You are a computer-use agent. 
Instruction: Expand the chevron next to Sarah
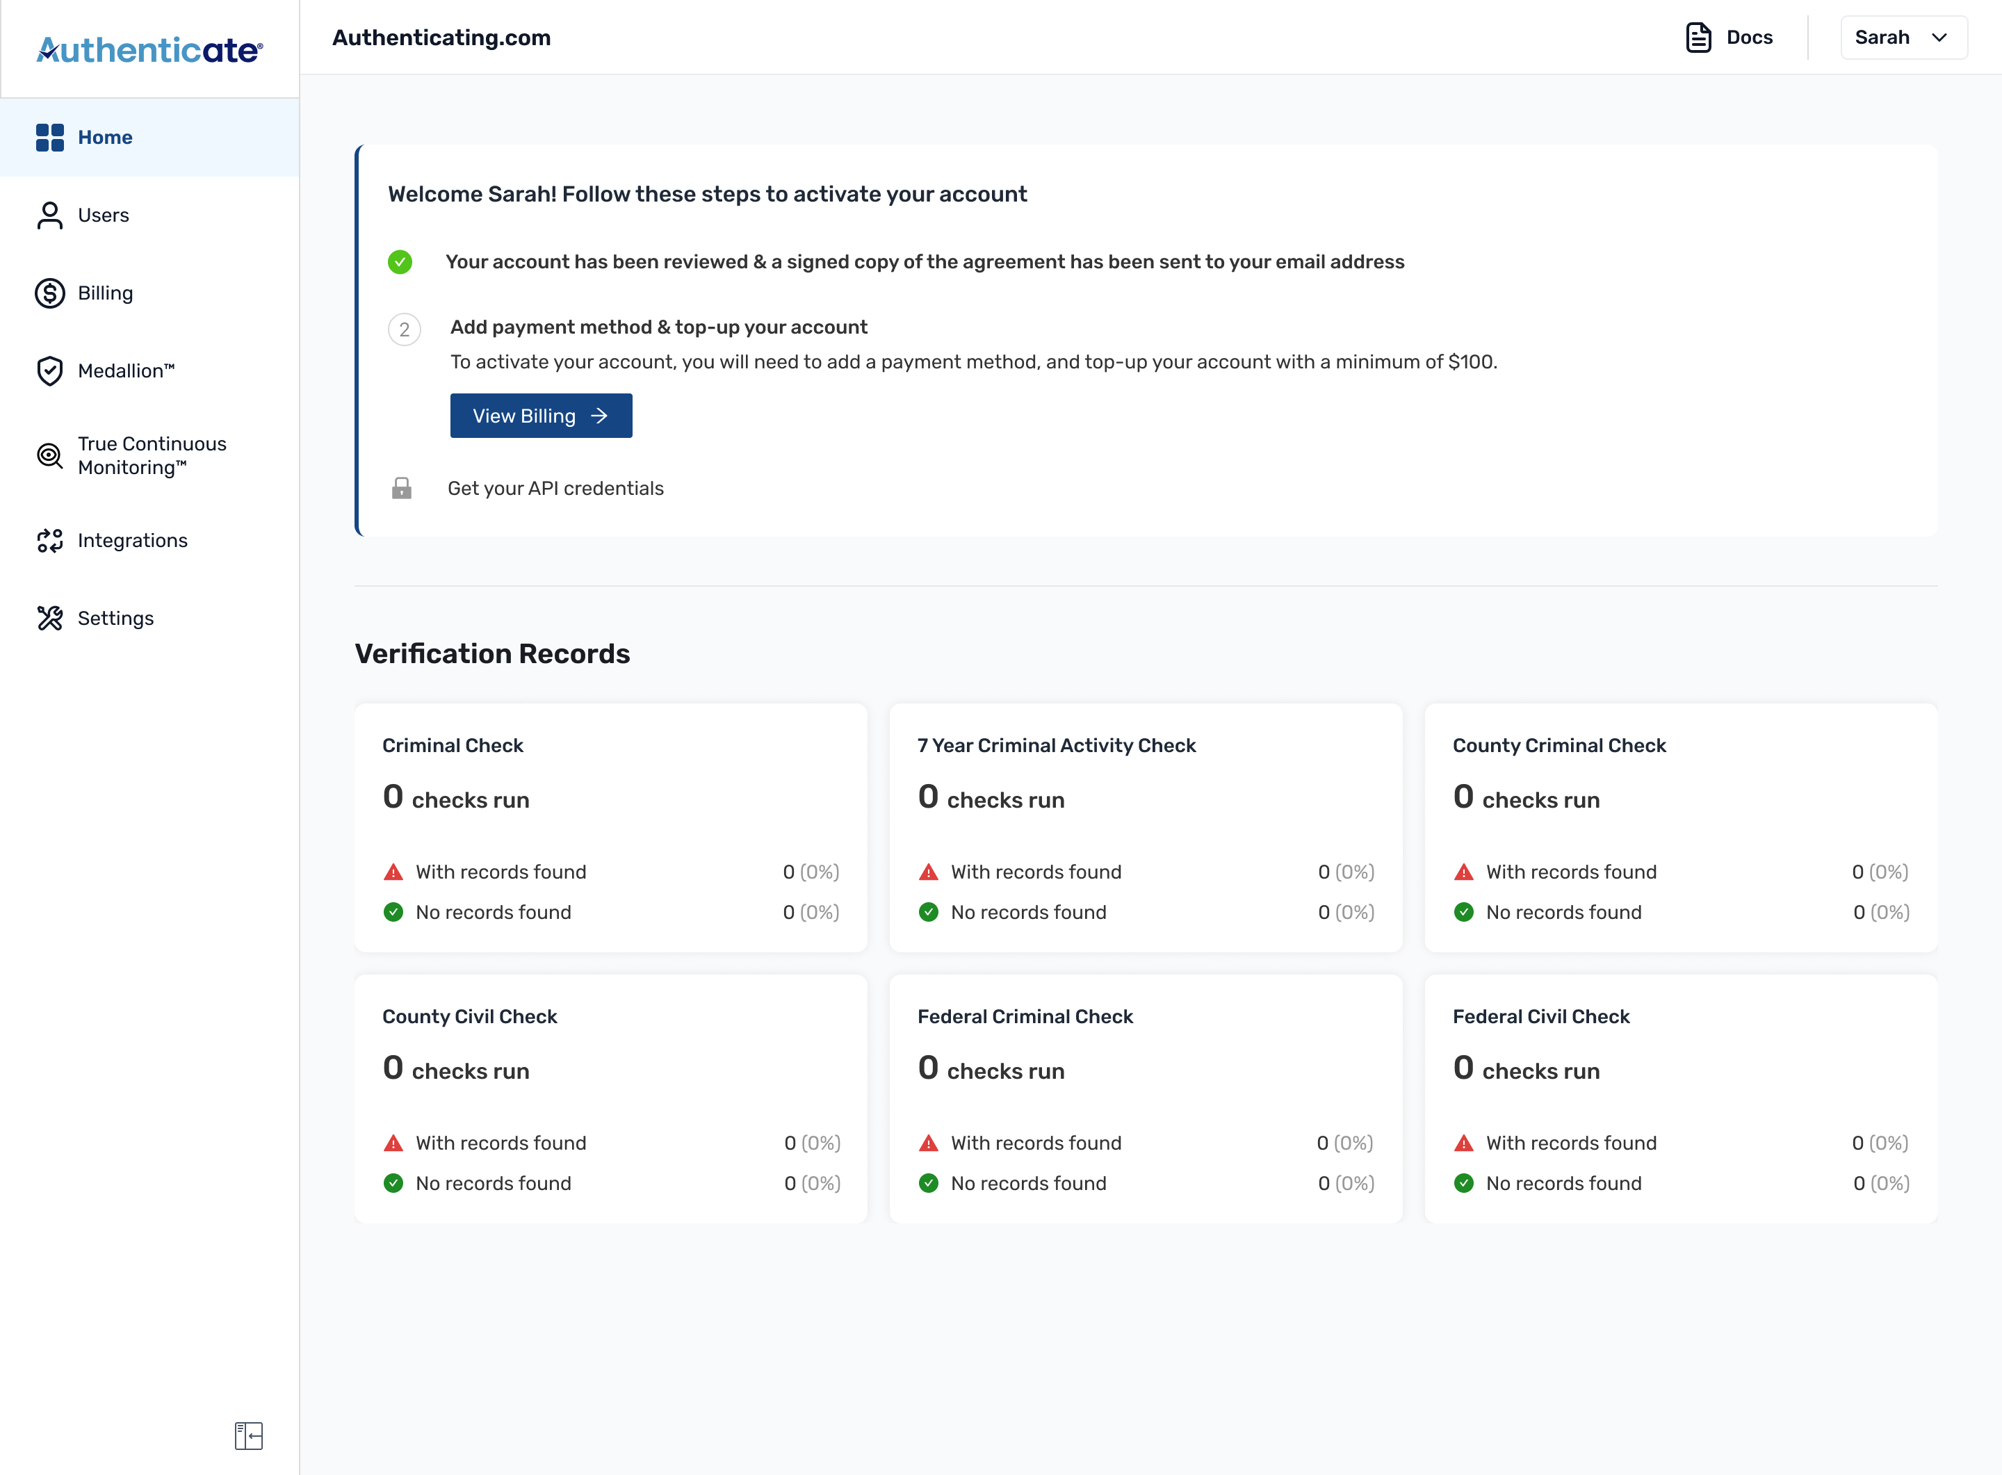[1939, 38]
